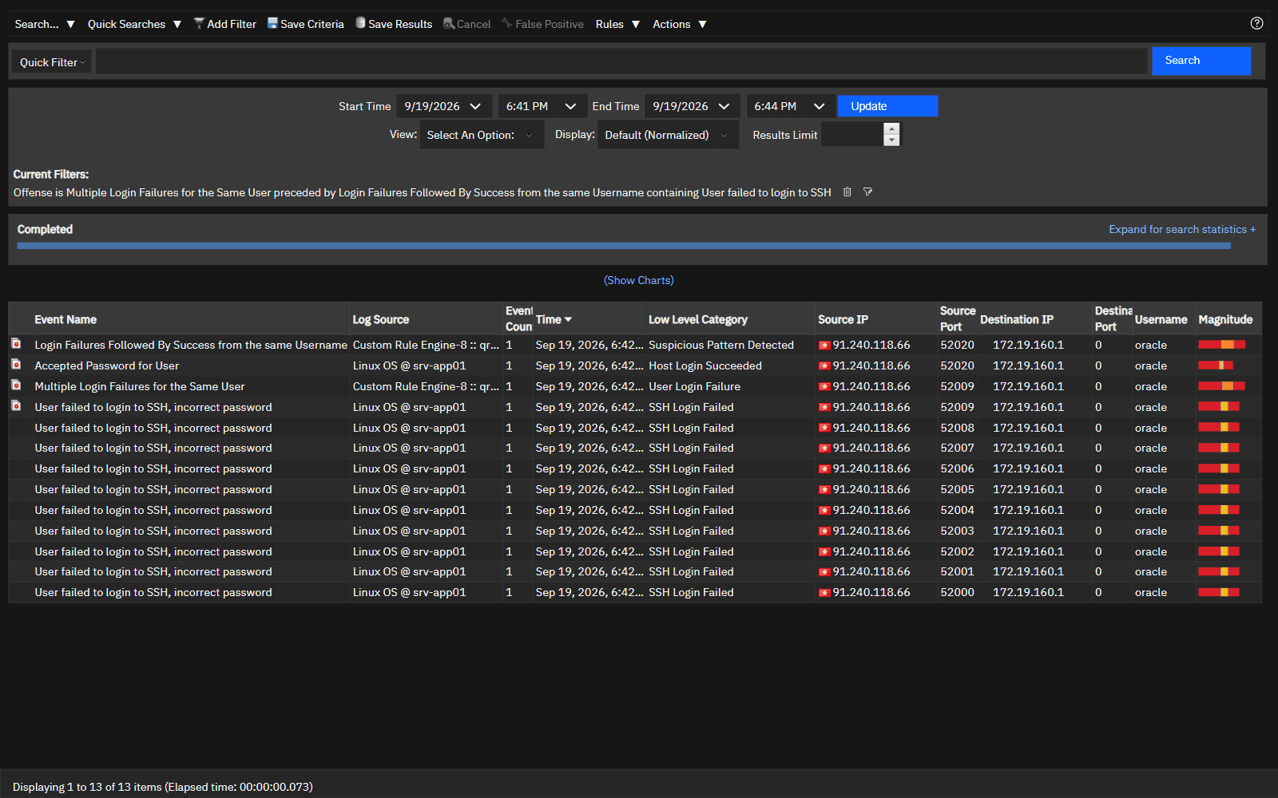The image size is (1278, 798).
Task: Increase Results Limit with up stepper
Action: click(x=891, y=128)
